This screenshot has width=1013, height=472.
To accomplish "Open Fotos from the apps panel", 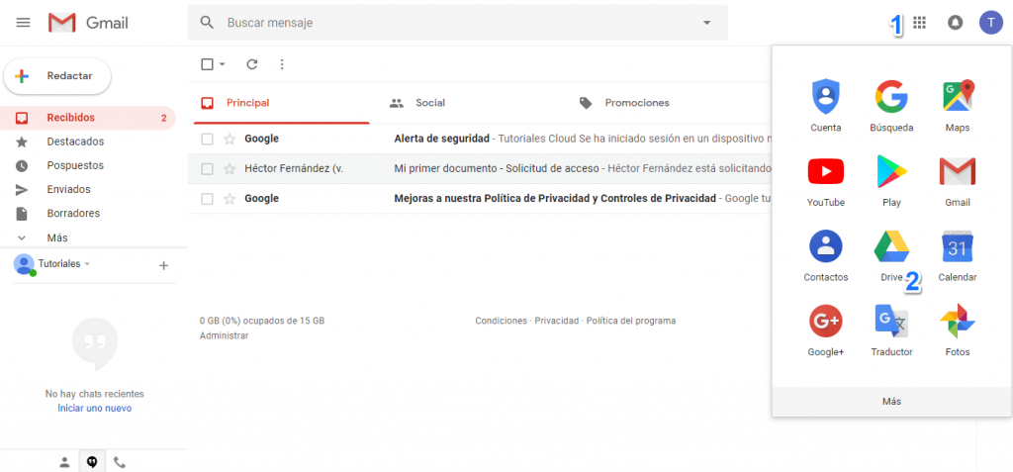I will 957,322.
